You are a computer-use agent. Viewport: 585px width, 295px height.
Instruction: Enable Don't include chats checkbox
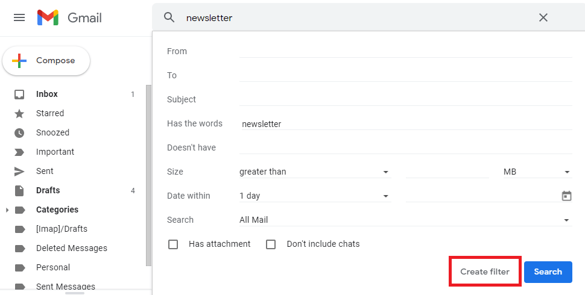click(x=271, y=244)
